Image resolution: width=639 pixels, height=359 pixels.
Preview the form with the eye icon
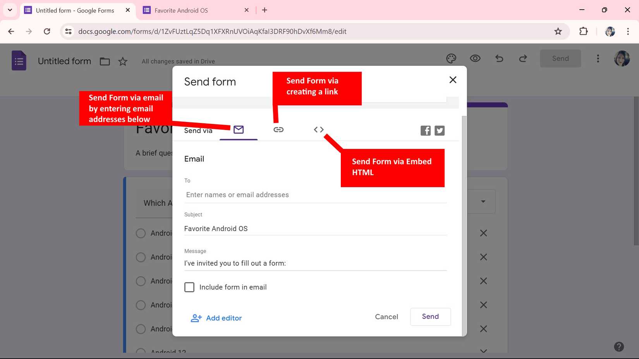click(475, 58)
